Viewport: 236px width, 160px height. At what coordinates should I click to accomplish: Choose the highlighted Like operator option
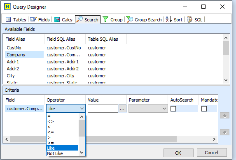click(63, 148)
